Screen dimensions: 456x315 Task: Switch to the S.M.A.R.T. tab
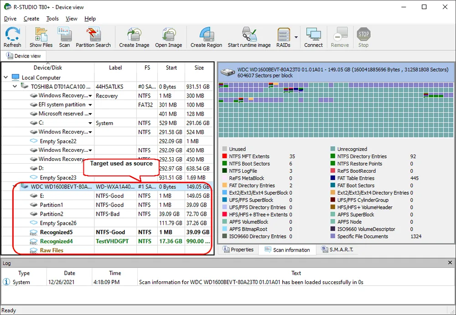point(337,249)
